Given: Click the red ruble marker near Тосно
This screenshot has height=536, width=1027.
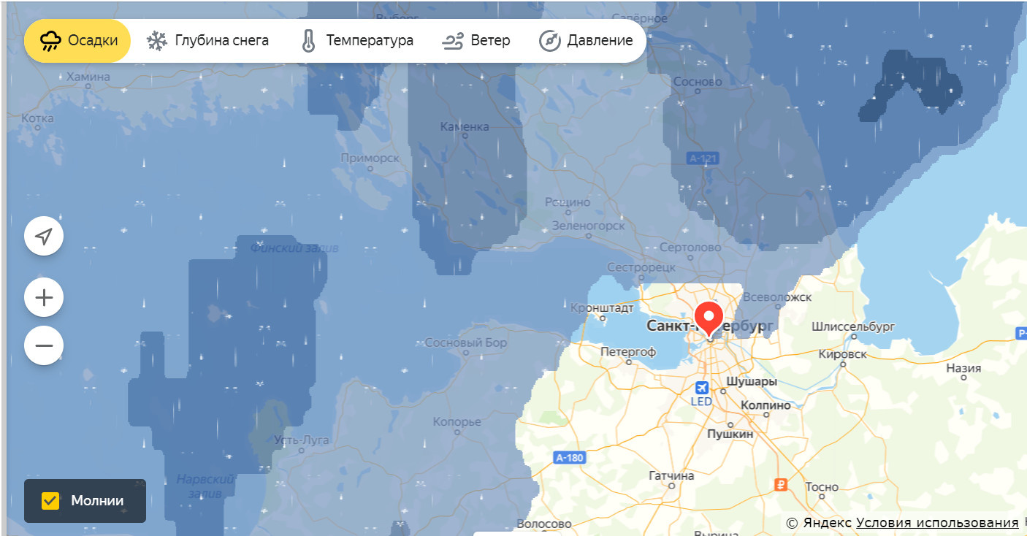Looking at the screenshot, I should [781, 483].
